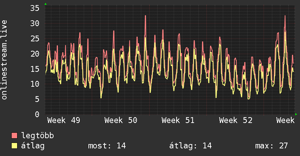Click the 0 y-axis tick label

(x=37, y=114)
